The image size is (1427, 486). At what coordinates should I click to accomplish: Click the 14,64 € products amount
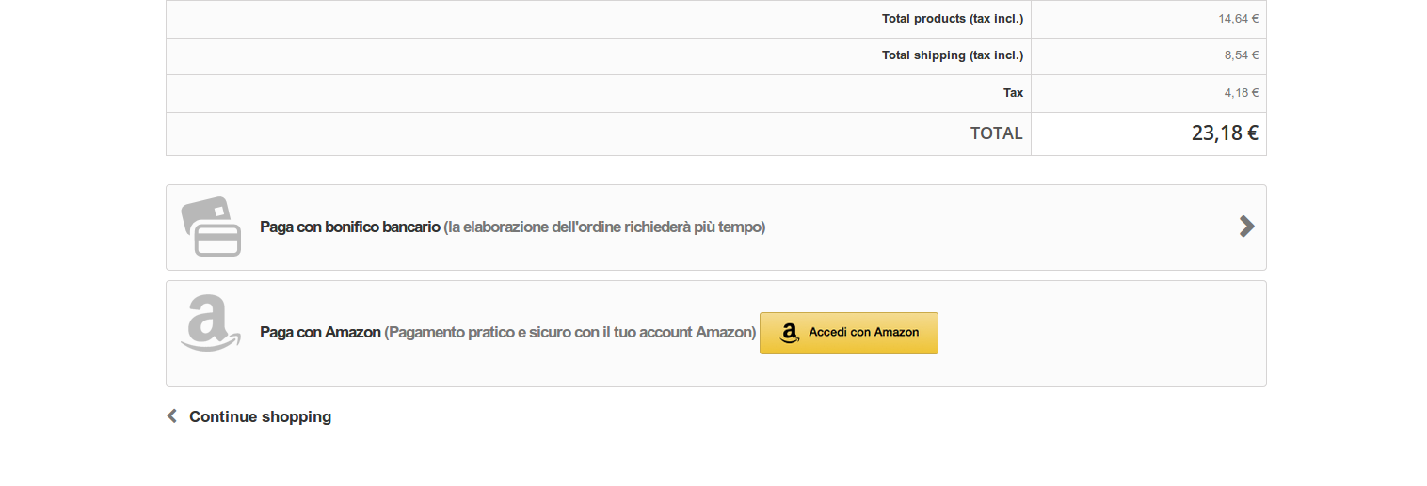[x=1238, y=19]
